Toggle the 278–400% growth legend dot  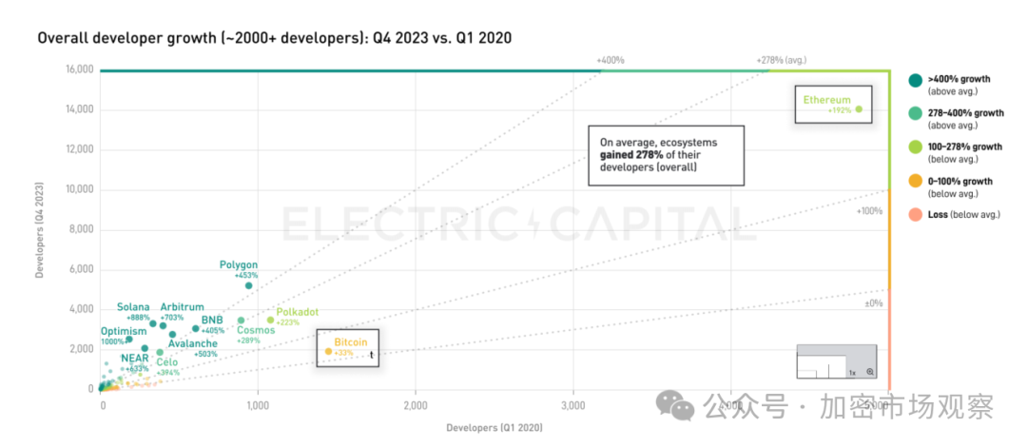[x=913, y=114]
